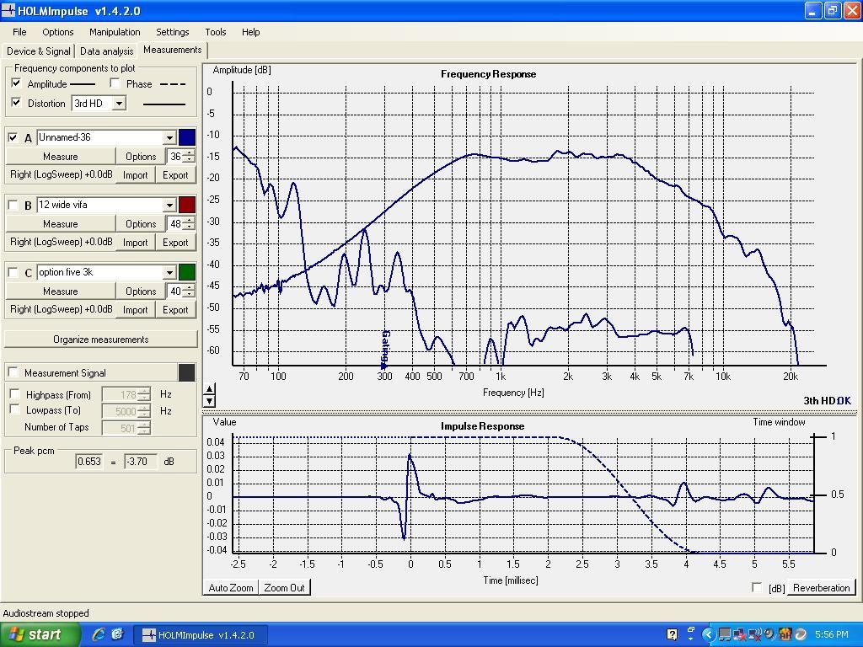This screenshot has width=863, height=647.
Task: Click the Measurement Signal dark color swatch
Action: point(187,372)
